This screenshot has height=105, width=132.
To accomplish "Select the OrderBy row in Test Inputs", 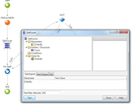I will pos(75,82).
